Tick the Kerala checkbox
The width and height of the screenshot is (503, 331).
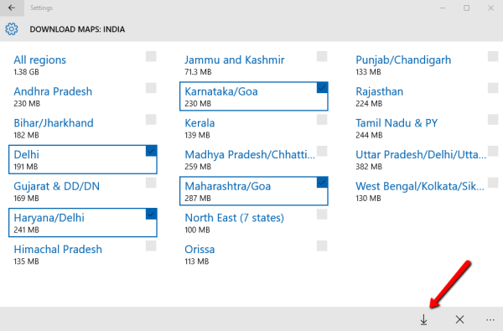coord(322,119)
